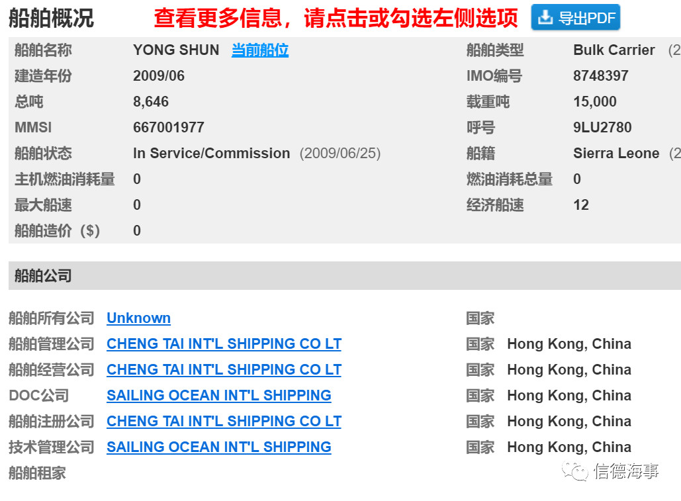Open technical manager SAILING OCEAN link
Image resolution: width=681 pixels, height=501 pixels.
coord(219,447)
